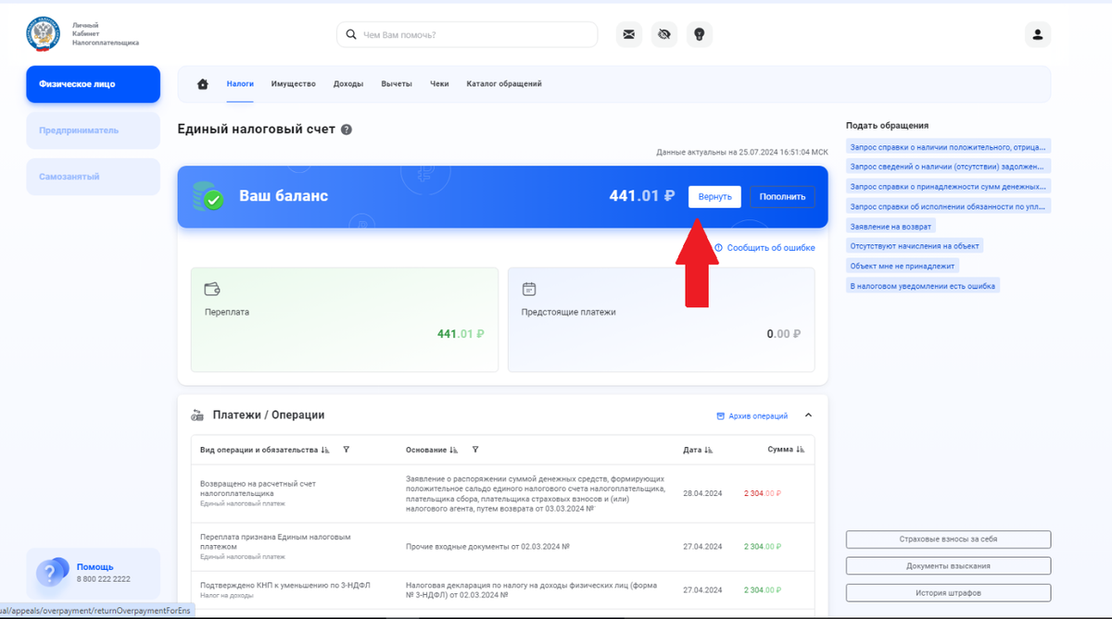Open the Предстоящие платежи card
The height and width of the screenshot is (619, 1112).
(662, 320)
